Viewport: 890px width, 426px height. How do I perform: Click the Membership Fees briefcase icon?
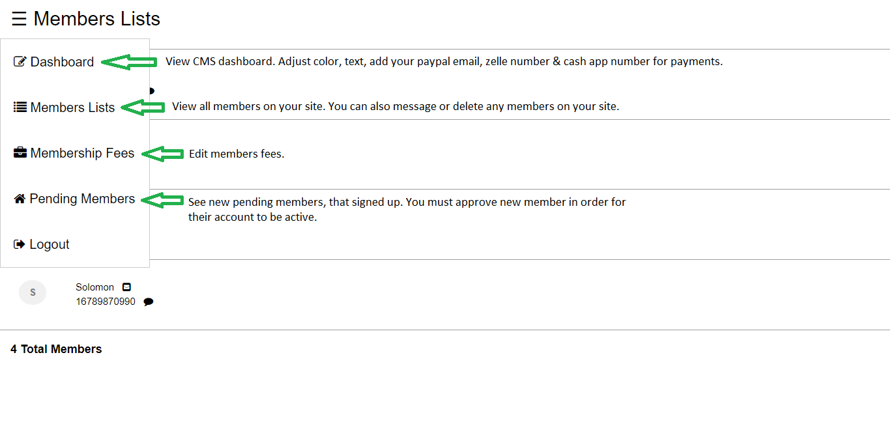[20, 153]
